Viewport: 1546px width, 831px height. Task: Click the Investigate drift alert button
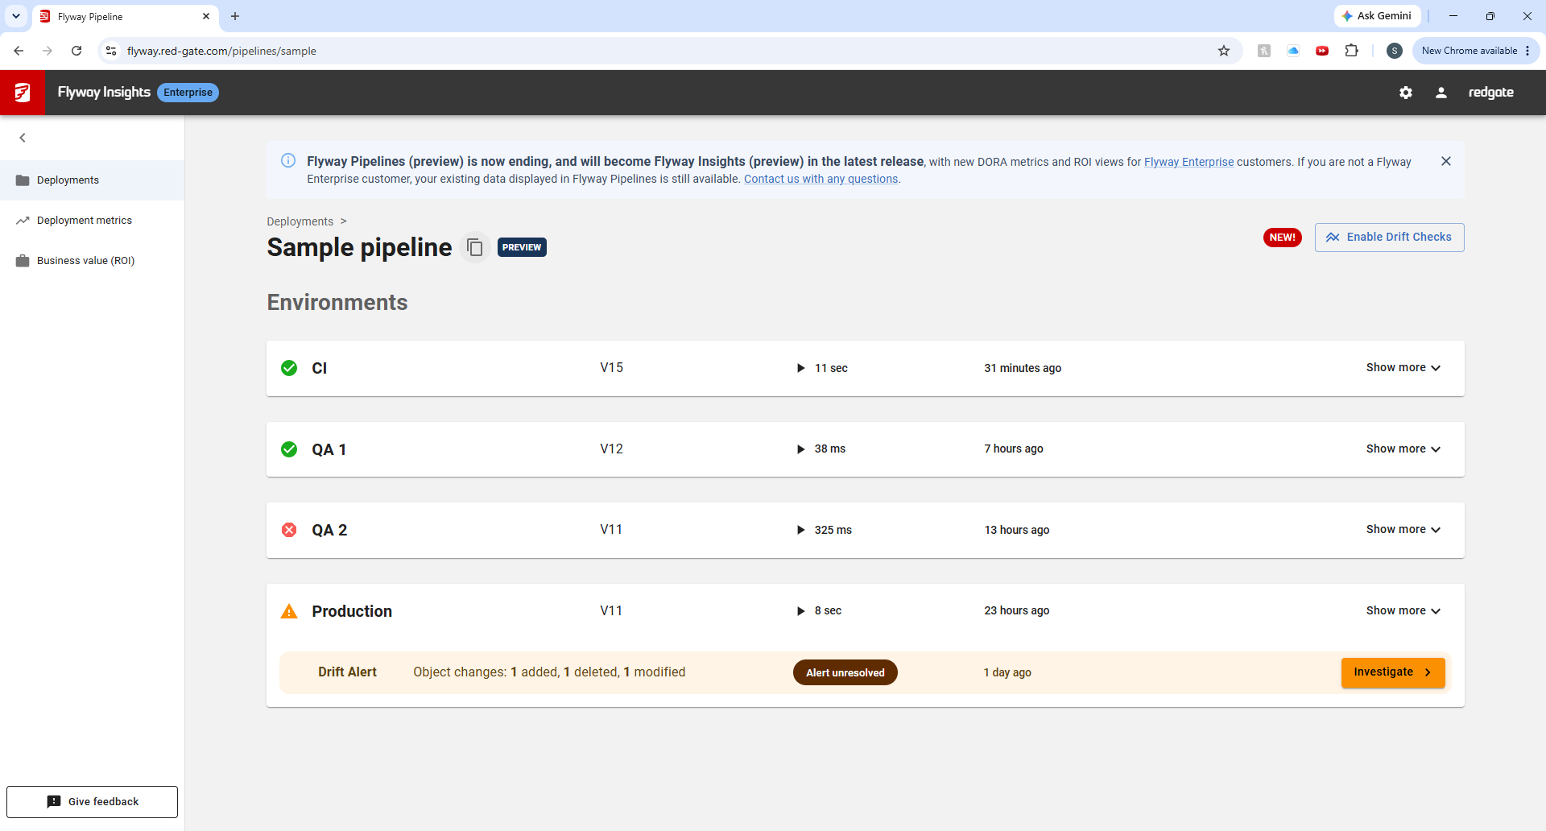click(x=1393, y=672)
